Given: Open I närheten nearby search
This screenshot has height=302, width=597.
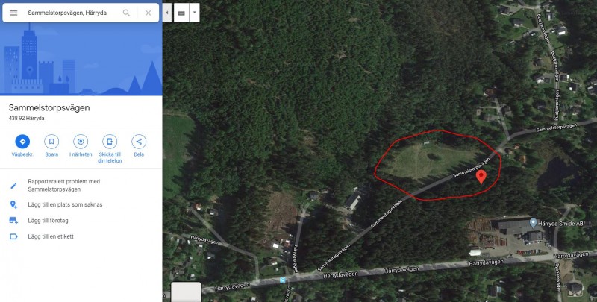Looking at the screenshot, I should pos(81,142).
